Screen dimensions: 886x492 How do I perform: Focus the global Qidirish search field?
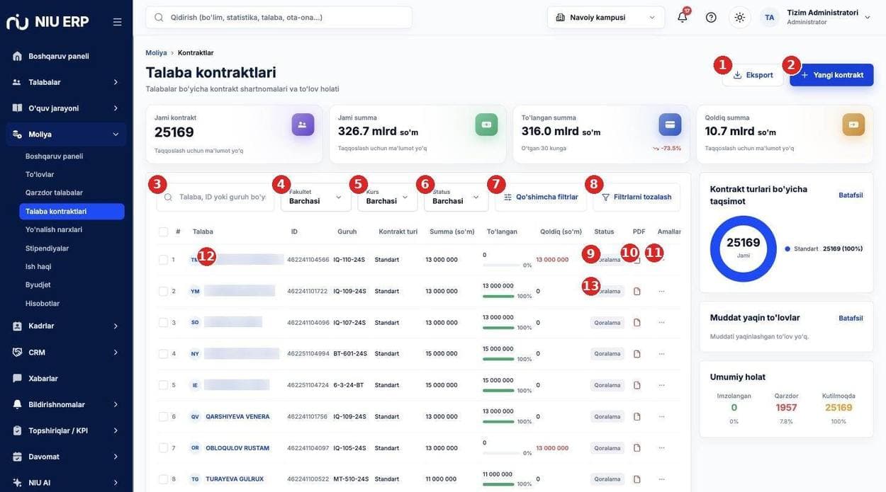click(279, 17)
